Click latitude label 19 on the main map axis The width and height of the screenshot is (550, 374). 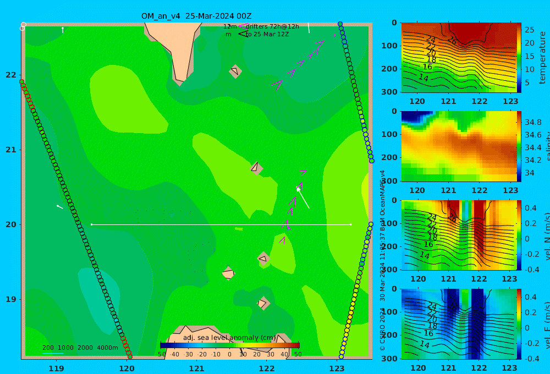(x=11, y=299)
